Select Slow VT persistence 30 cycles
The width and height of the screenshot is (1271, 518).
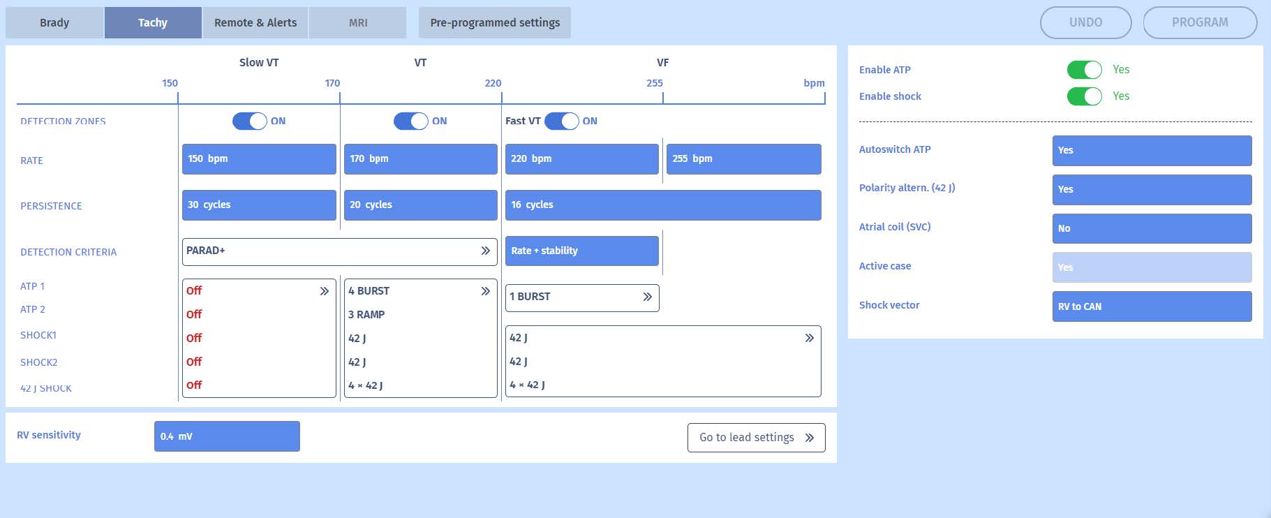pyautogui.click(x=259, y=205)
